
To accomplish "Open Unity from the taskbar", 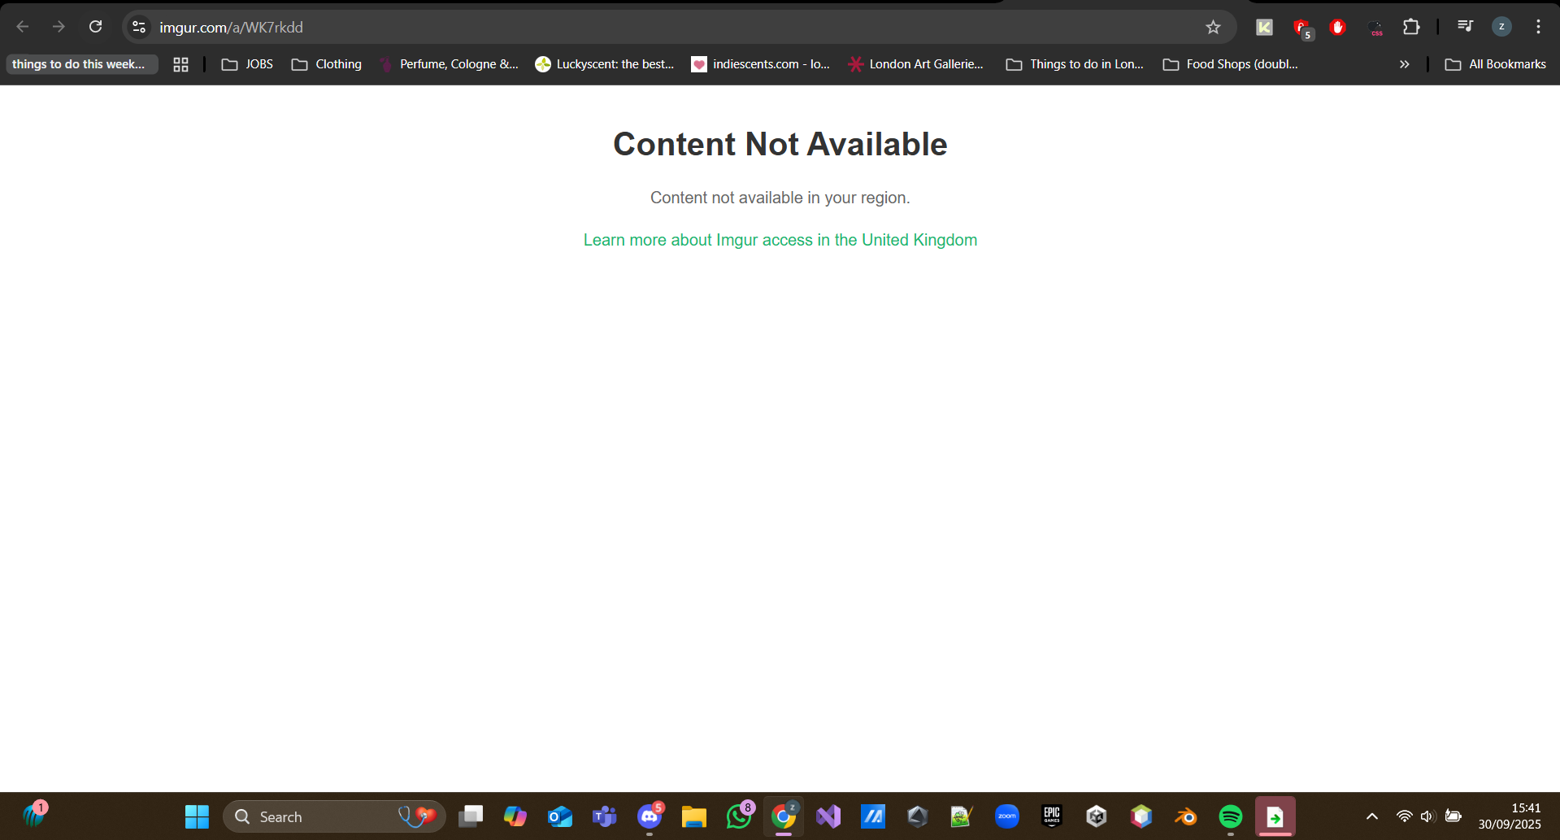I will pos(1097,816).
